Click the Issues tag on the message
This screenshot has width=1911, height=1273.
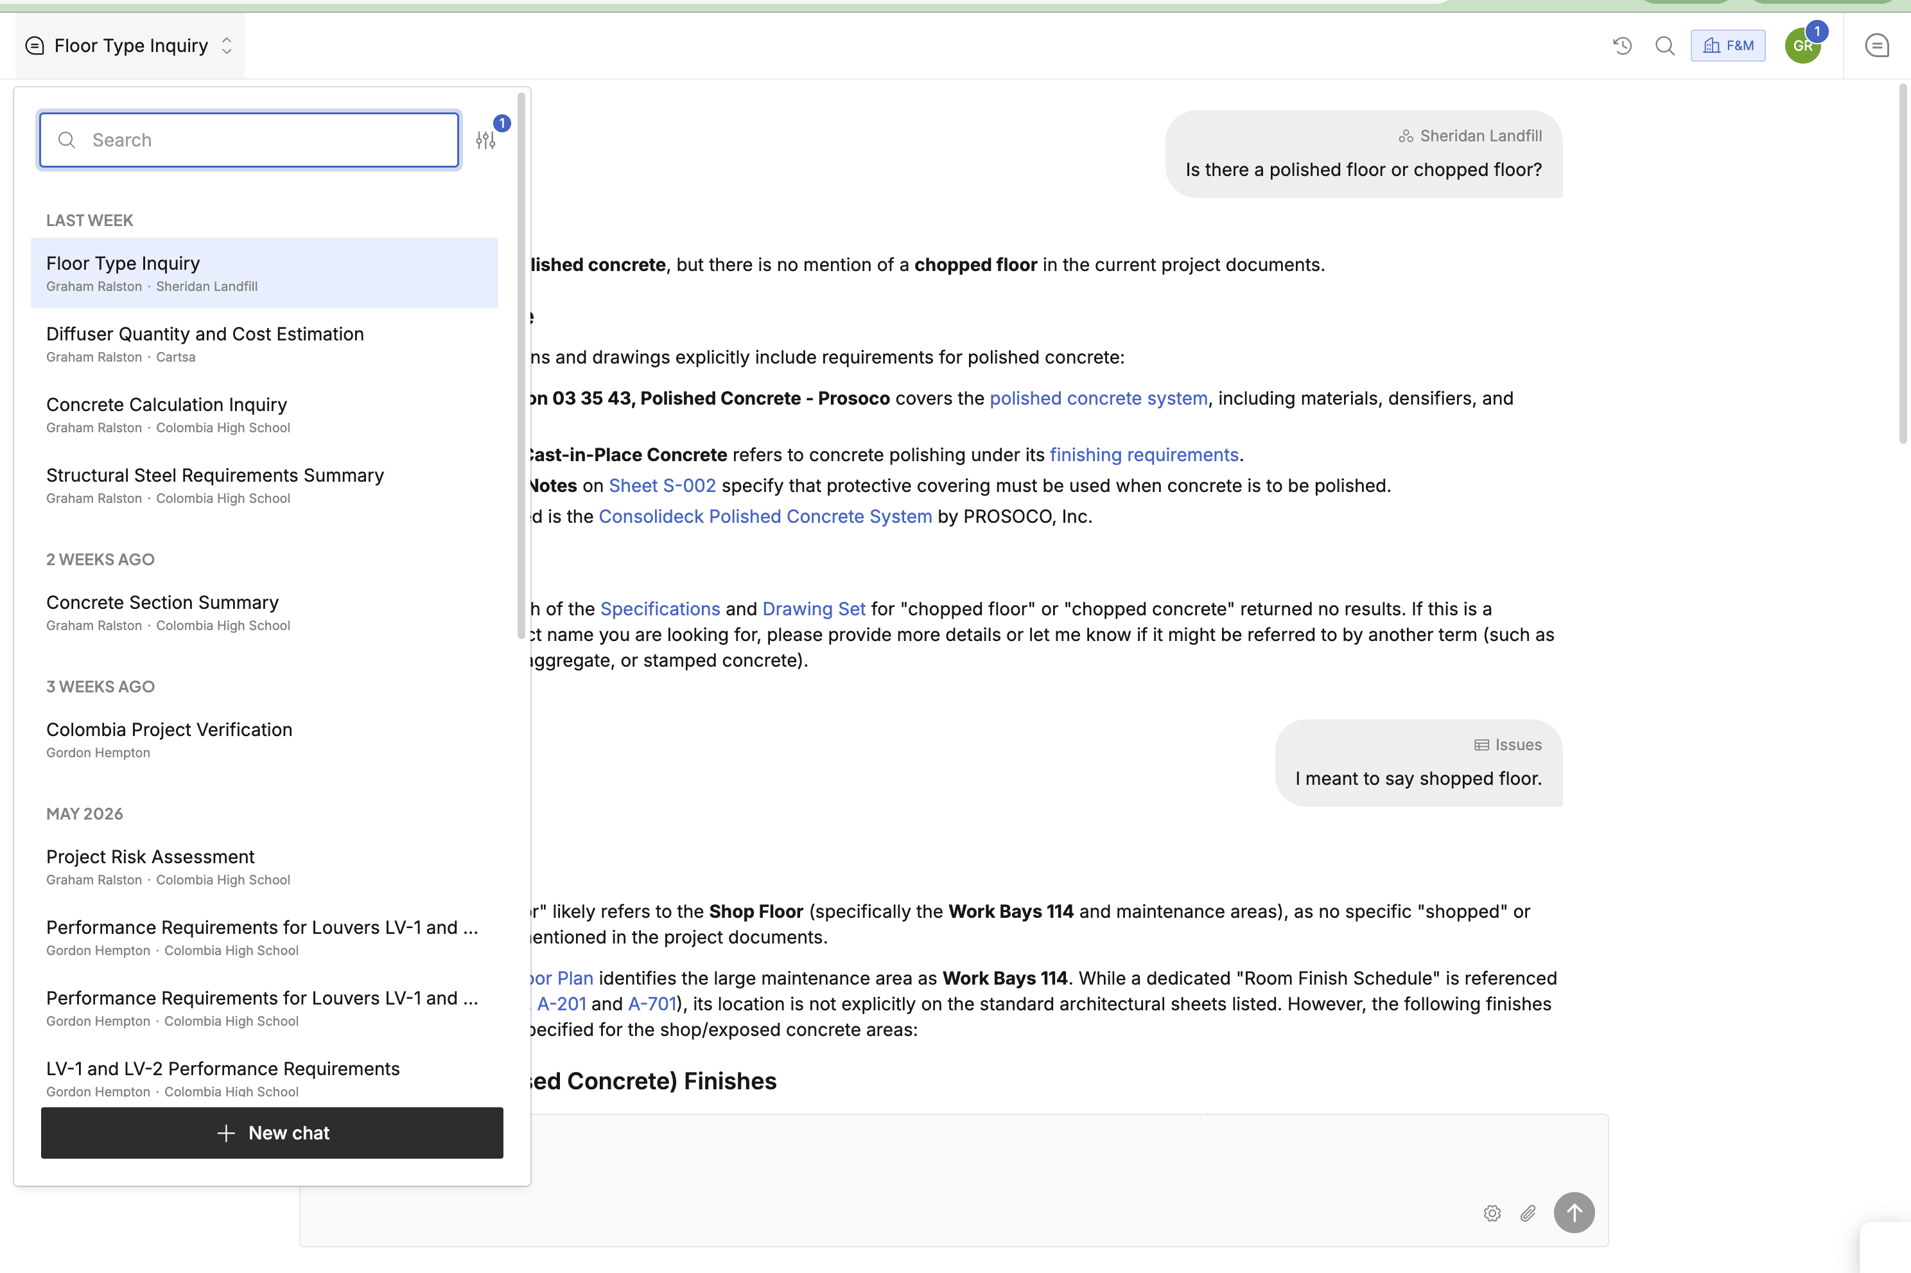click(1508, 744)
